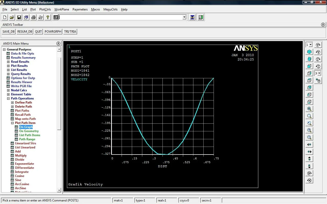Click the icon right of Raise Hidden
Viewport: 327px width, 204px height.
201,17
